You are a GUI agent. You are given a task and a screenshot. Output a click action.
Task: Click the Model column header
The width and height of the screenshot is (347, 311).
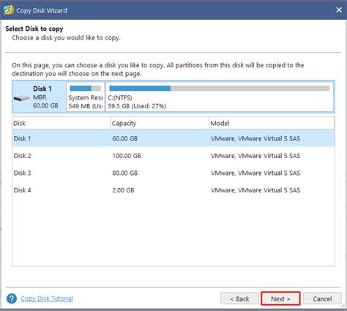coord(272,123)
